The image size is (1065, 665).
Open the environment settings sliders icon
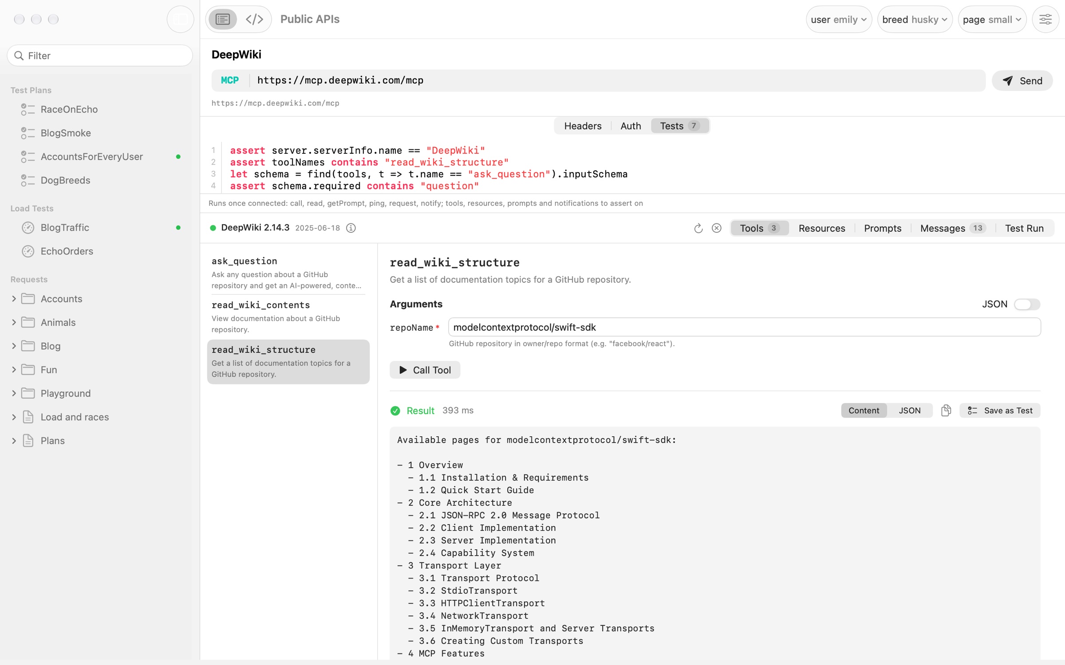tap(1045, 19)
